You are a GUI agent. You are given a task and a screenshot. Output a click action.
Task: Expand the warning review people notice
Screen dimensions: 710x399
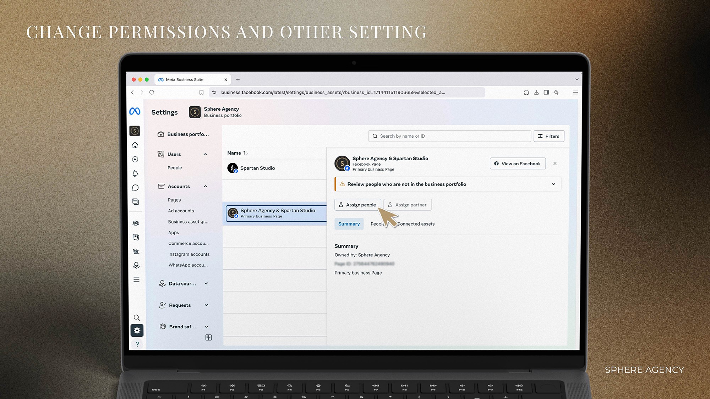[553, 184]
